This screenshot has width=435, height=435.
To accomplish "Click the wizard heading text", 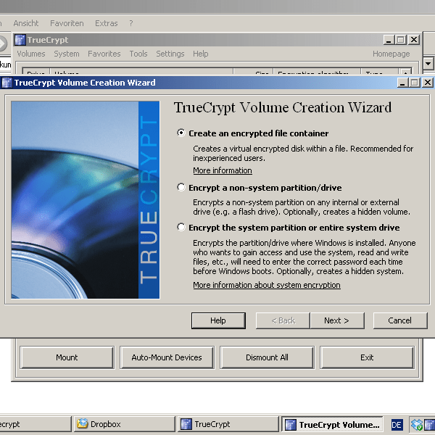I will pyautogui.click(x=283, y=108).
